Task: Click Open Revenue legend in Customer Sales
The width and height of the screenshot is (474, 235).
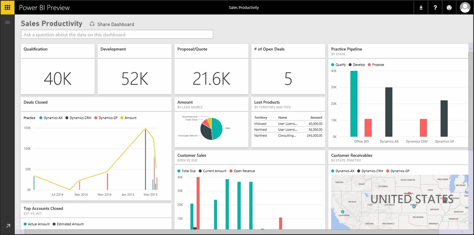Action: click(242, 171)
